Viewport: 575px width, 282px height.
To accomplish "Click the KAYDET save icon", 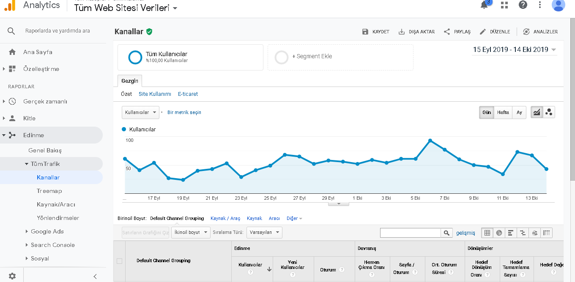I will point(365,32).
